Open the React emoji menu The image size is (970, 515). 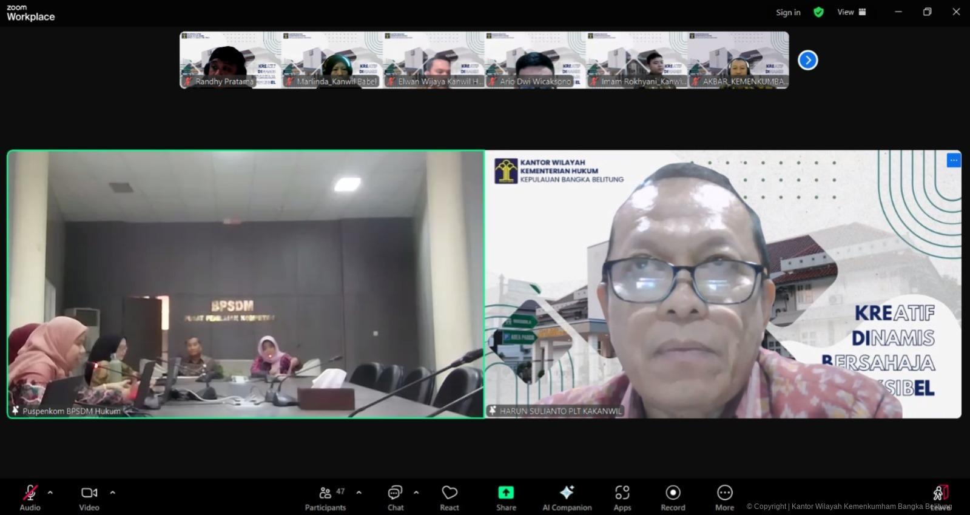point(450,497)
